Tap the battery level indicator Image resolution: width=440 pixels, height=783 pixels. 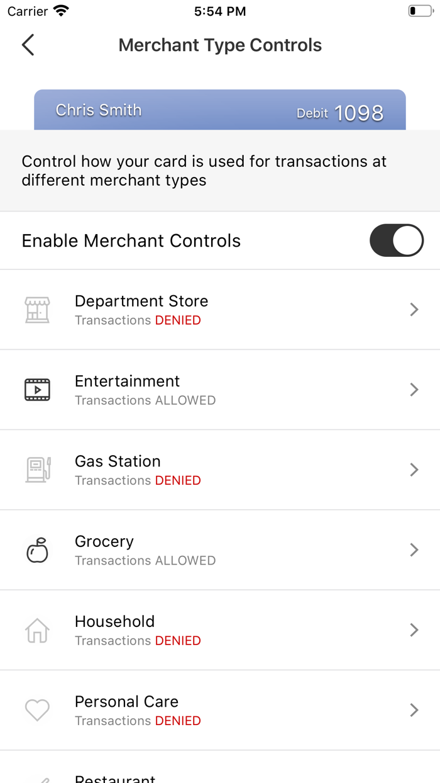pyautogui.click(x=418, y=10)
